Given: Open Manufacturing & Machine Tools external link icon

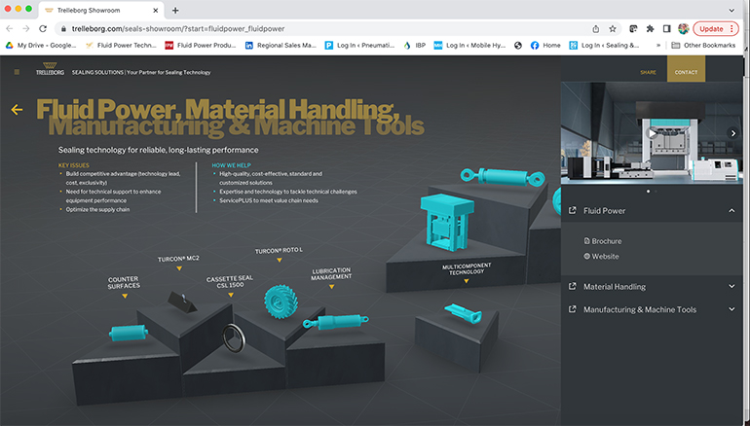Looking at the screenshot, I should (572, 309).
